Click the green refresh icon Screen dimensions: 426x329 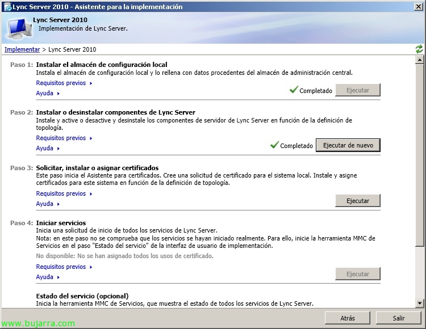(x=419, y=49)
